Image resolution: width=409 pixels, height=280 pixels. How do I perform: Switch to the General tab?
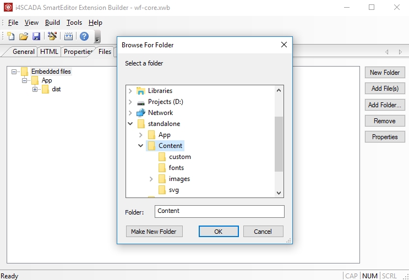coord(24,52)
